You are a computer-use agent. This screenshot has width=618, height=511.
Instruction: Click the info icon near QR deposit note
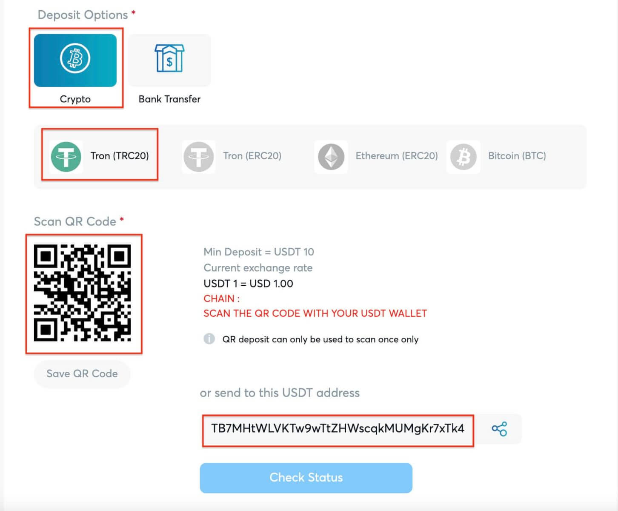tap(209, 339)
